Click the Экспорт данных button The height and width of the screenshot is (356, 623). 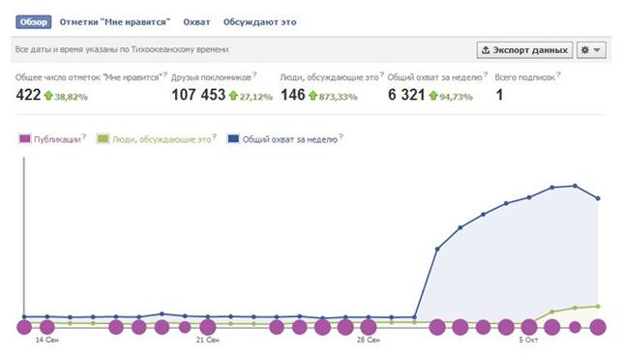[525, 50]
